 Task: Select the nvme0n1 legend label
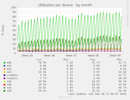pyautogui.click(x=12, y=75)
